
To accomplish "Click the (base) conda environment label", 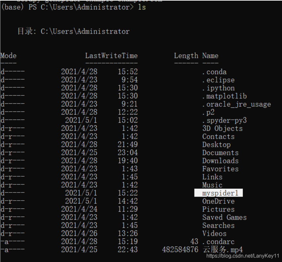I will pos(12,7).
